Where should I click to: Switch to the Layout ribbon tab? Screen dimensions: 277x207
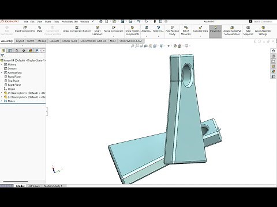coord(20,41)
